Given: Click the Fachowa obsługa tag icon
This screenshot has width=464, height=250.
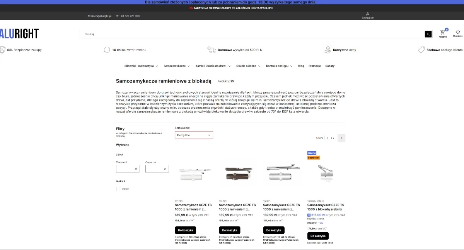Looking at the screenshot, I should point(421,50).
